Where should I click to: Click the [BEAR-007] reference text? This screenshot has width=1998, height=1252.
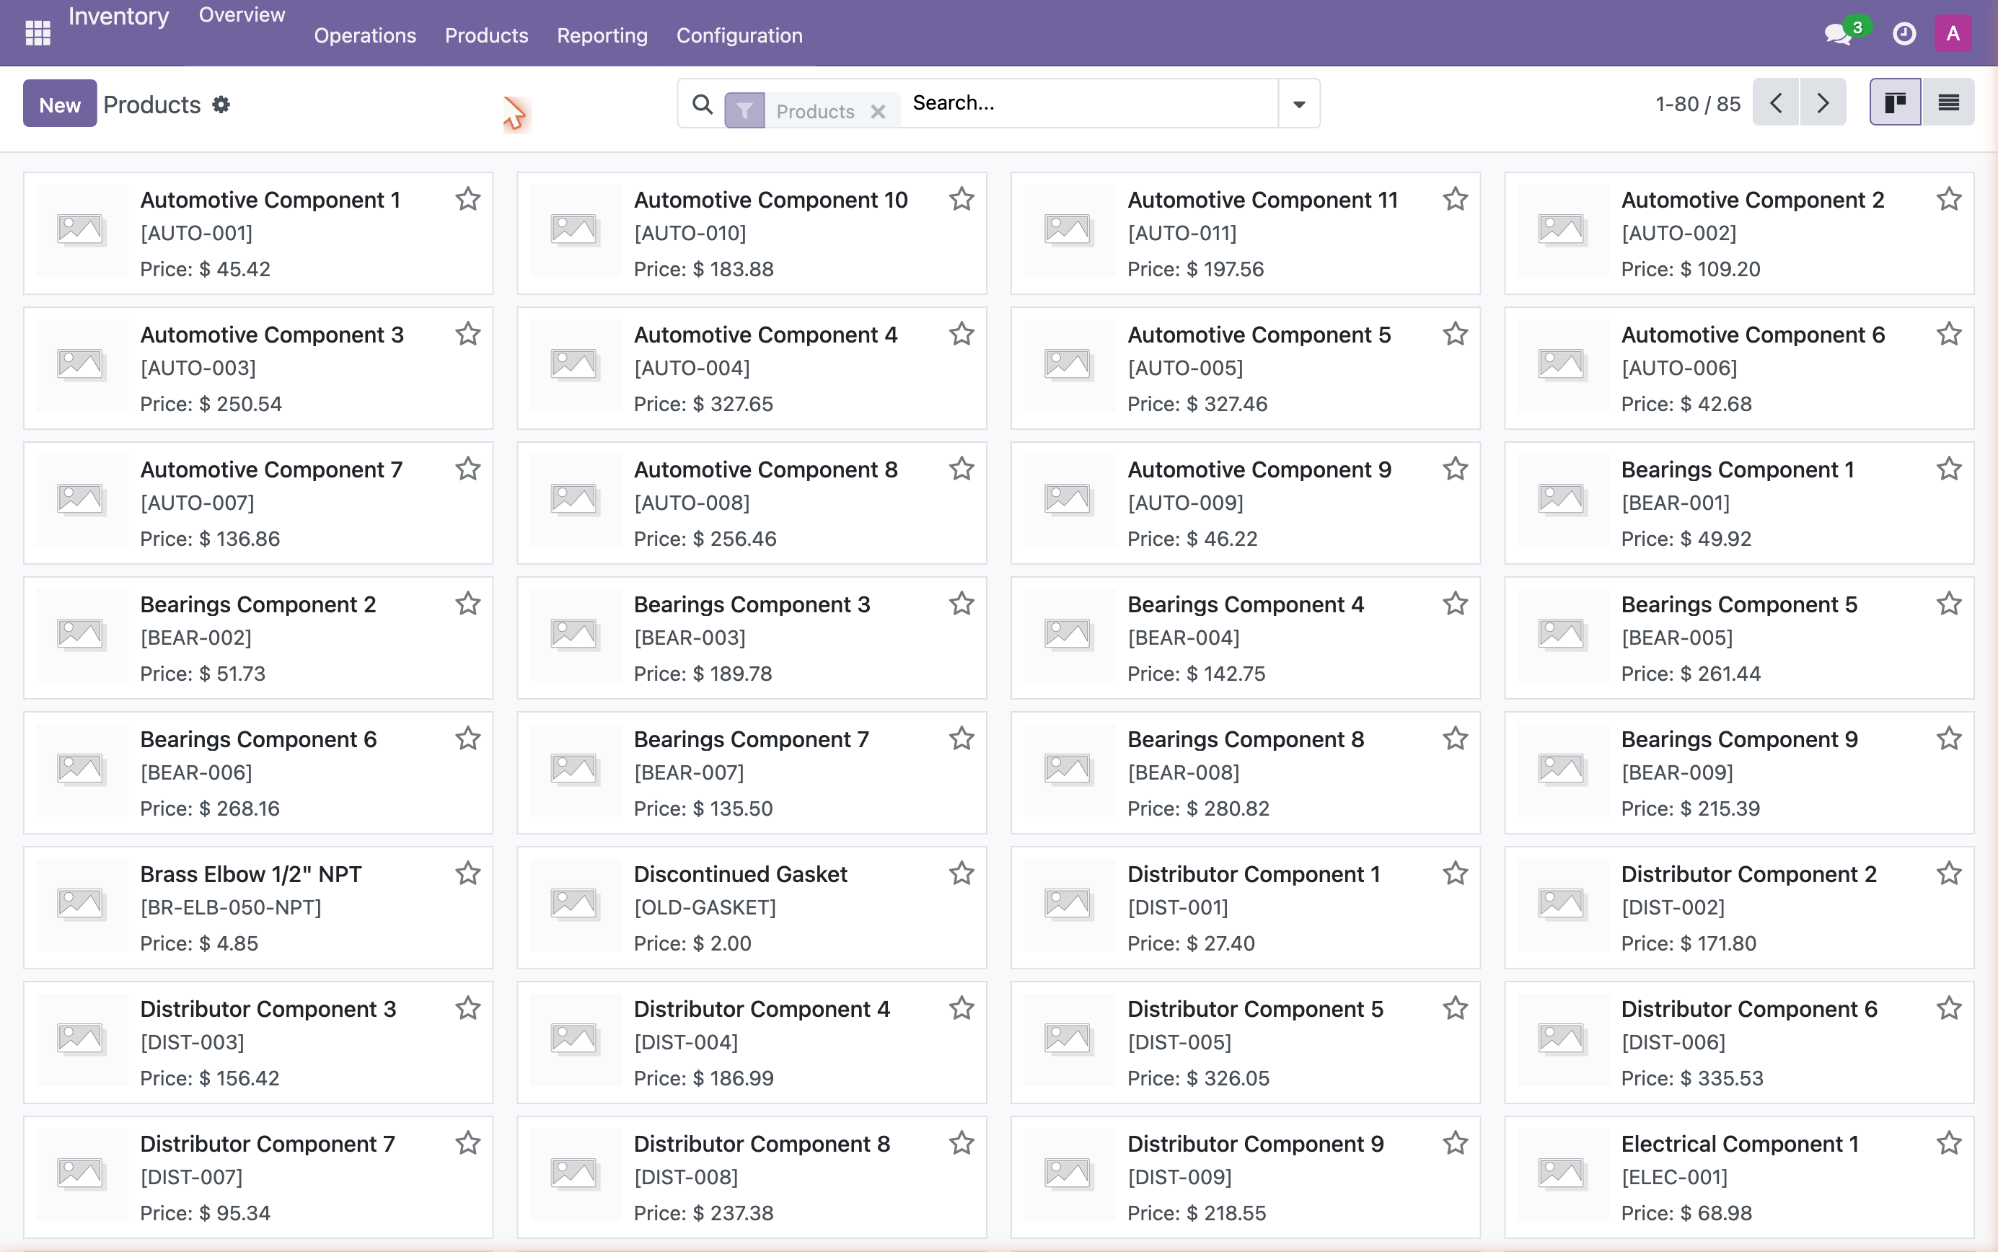coord(689,772)
